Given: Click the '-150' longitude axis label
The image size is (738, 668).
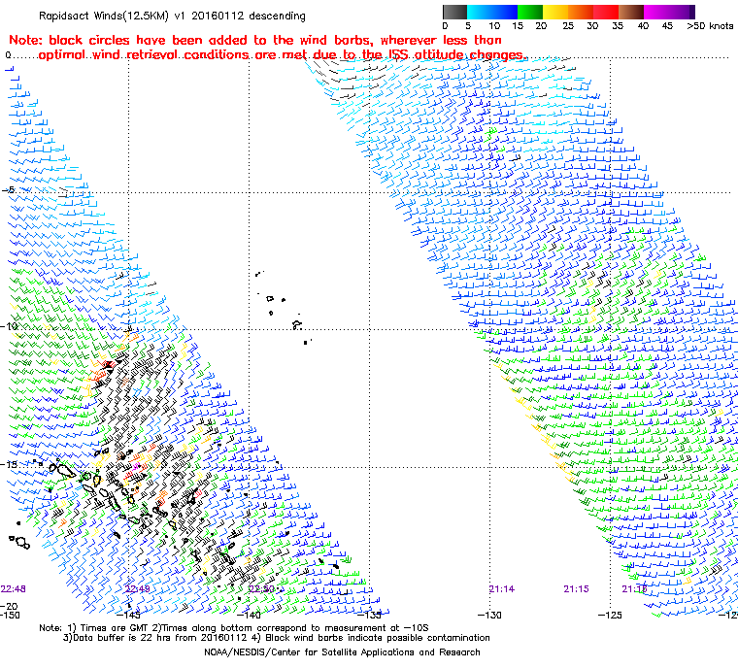Looking at the screenshot, I should pyautogui.click(x=11, y=616).
